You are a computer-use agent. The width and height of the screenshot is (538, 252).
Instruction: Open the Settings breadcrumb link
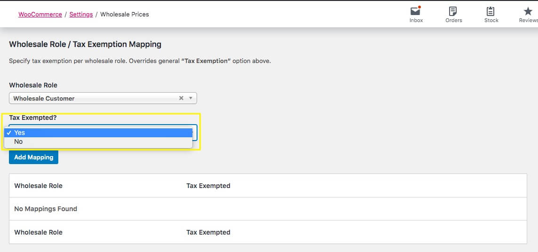(81, 15)
